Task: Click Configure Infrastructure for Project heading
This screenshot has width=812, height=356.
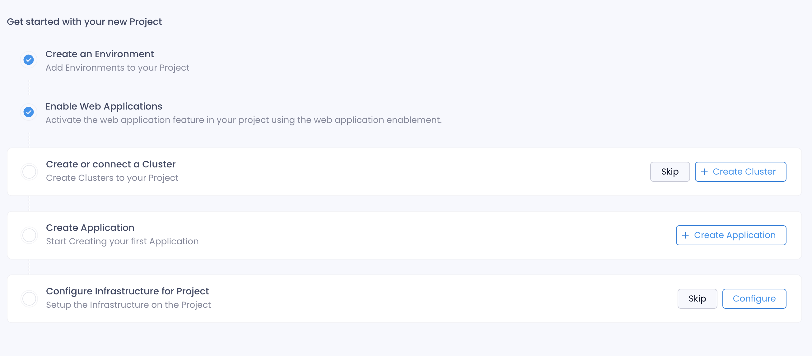Action: [x=127, y=291]
